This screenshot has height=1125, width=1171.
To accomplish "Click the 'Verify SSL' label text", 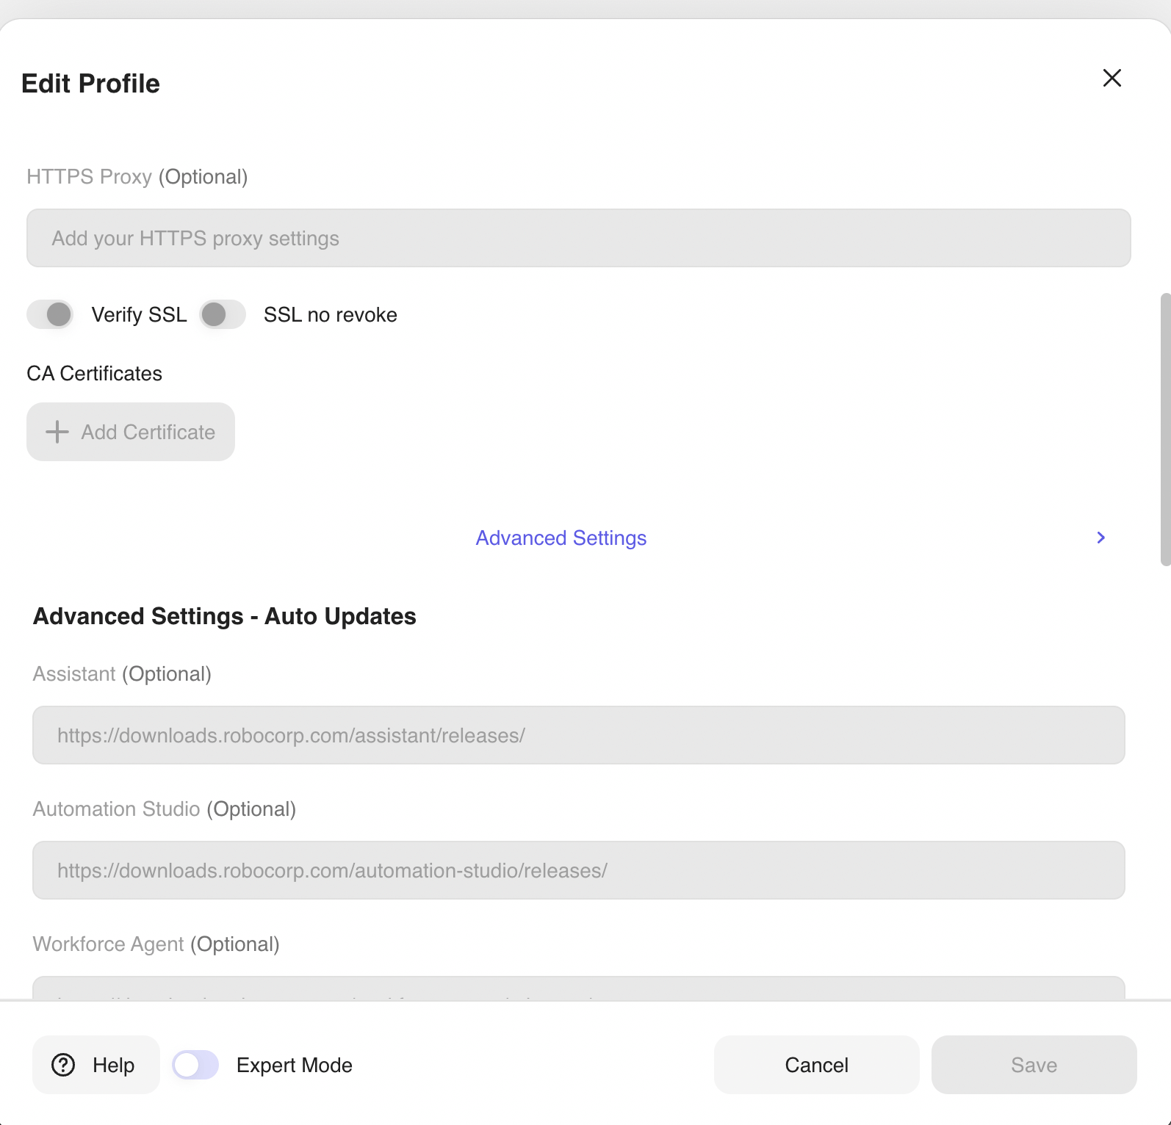I will (139, 314).
